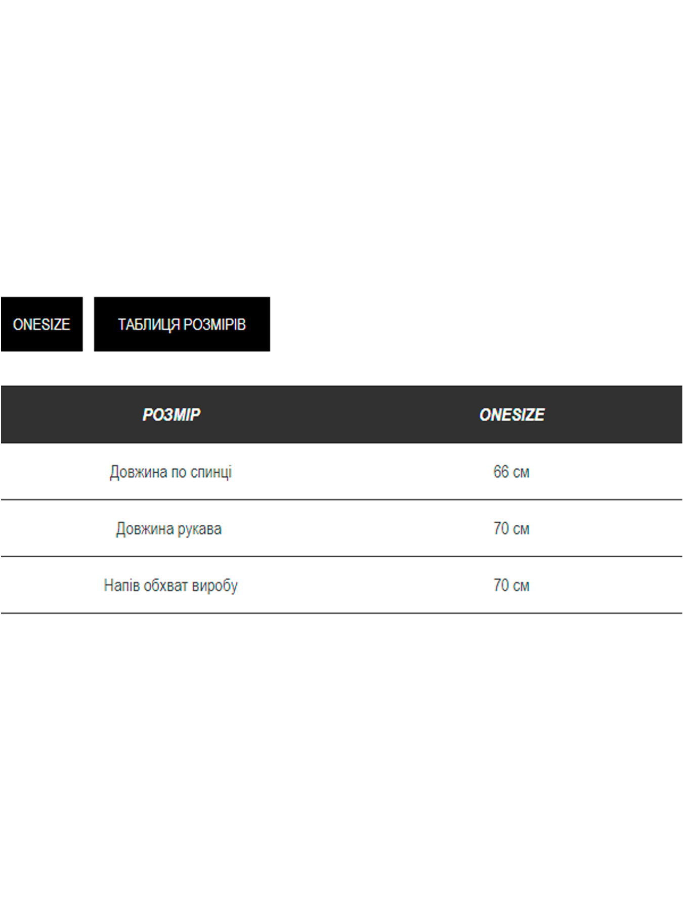The width and height of the screenshot is (683, 911).
Task: Click the ONESIZE column header in table
Action: pyautogui.click(x=511, y=415)
